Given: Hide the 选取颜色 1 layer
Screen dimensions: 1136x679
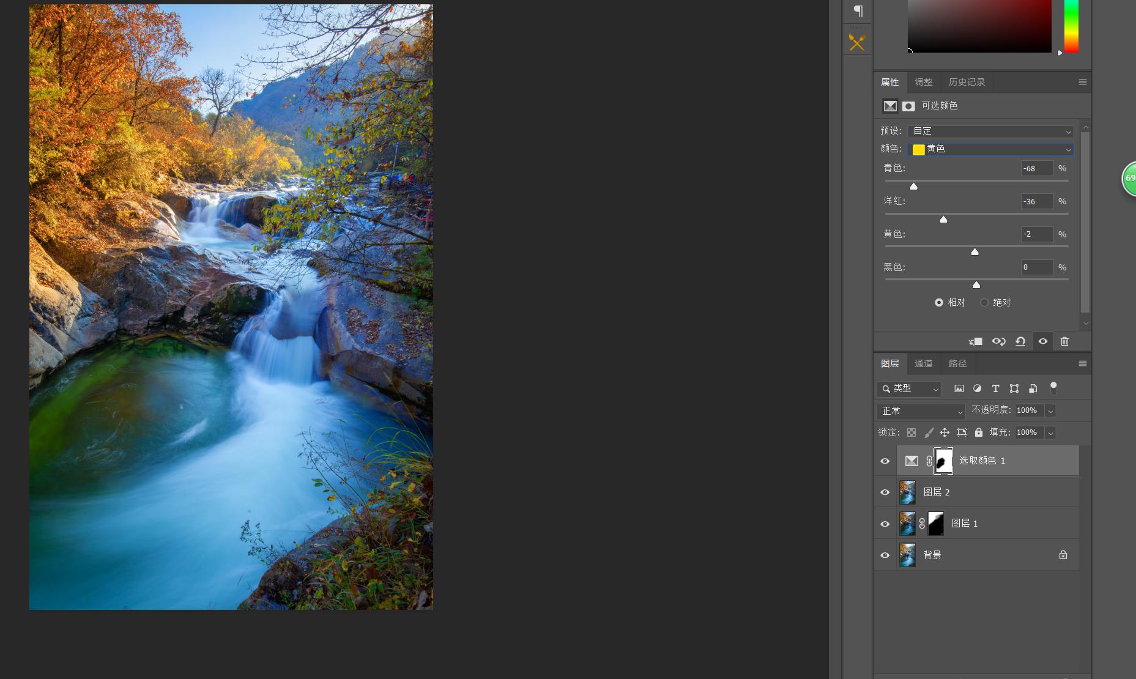Looking at the screenshot, I should [885, 461].
